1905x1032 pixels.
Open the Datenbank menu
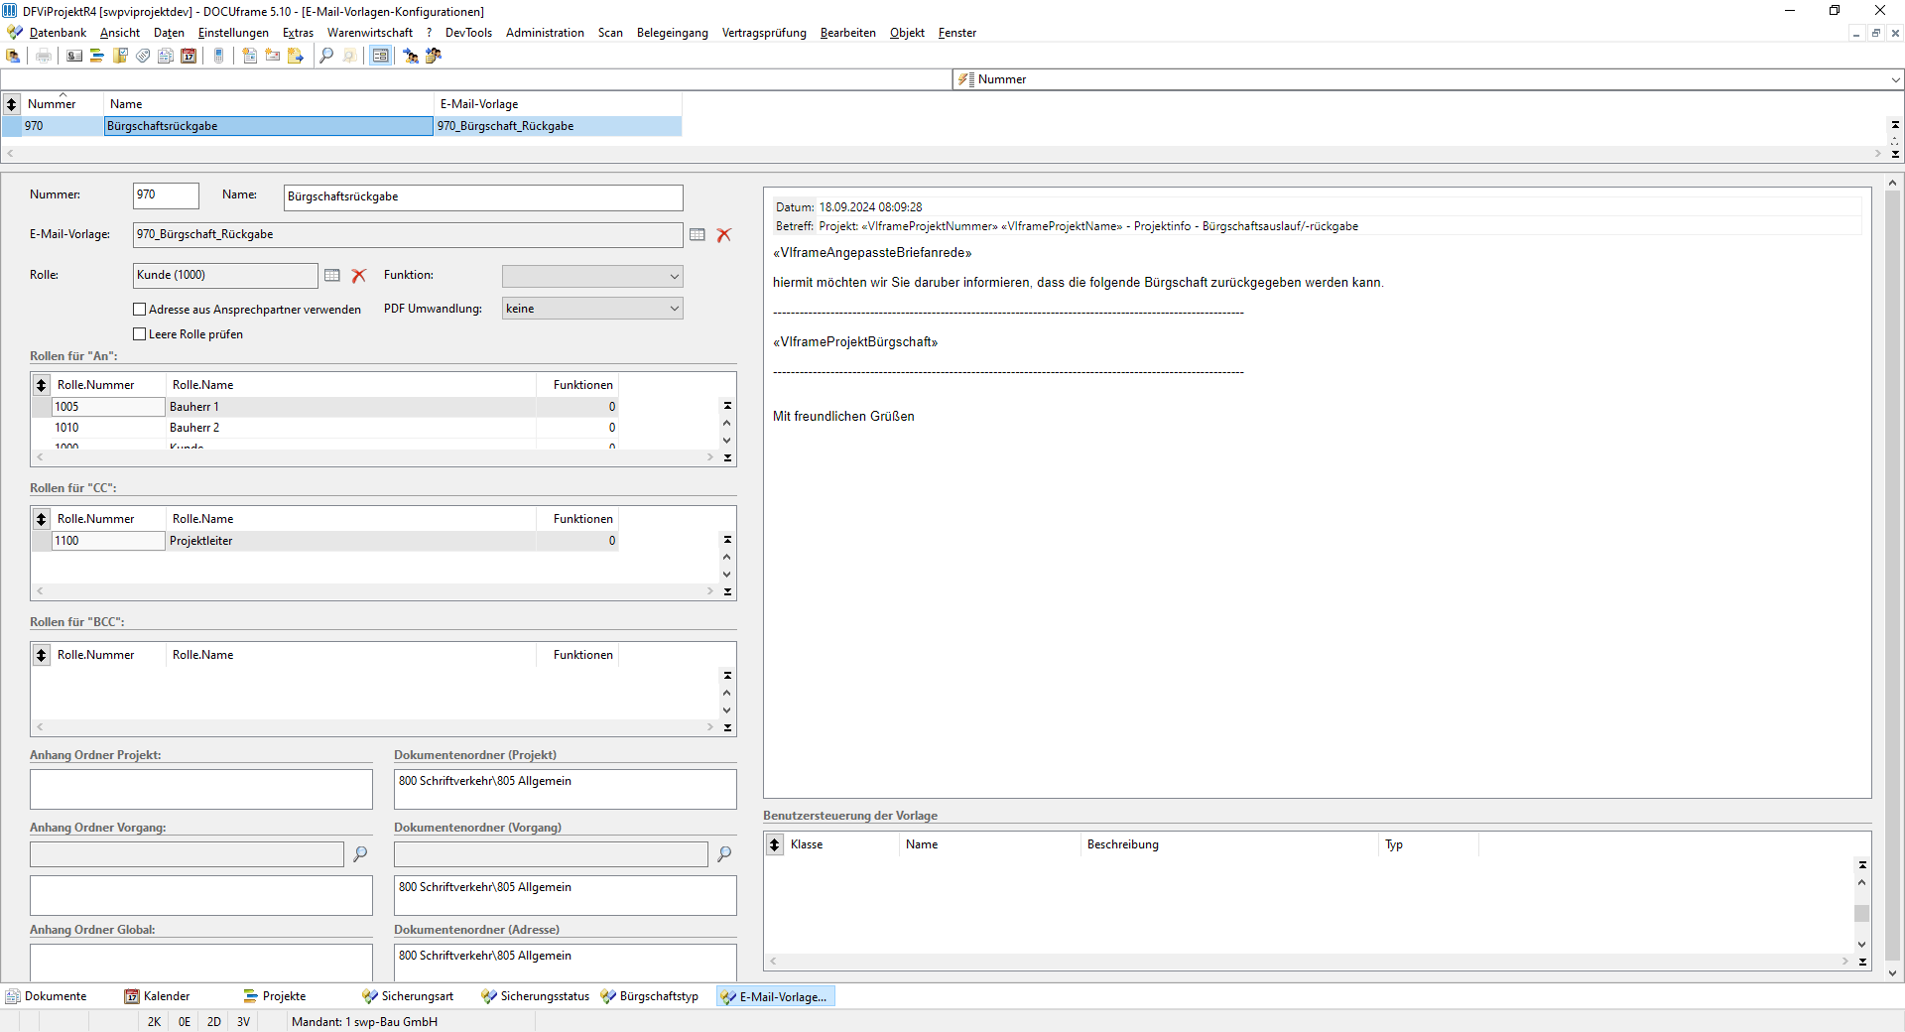coord(58,33)
